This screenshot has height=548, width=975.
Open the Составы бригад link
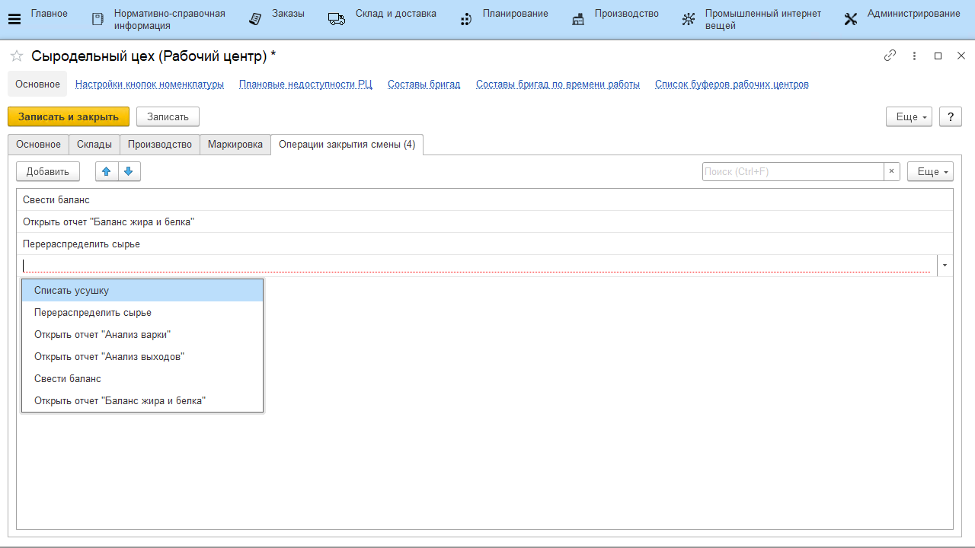click(x=424, y=84)
